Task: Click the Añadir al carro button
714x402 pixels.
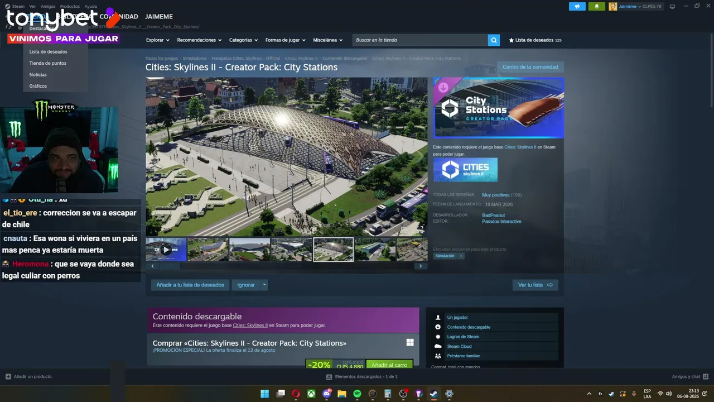Action: pos(389,364)
